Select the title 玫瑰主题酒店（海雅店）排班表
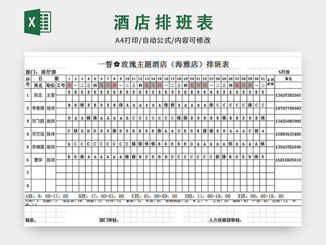This screenshot has height=245, width=326. [x=175, y=64]
